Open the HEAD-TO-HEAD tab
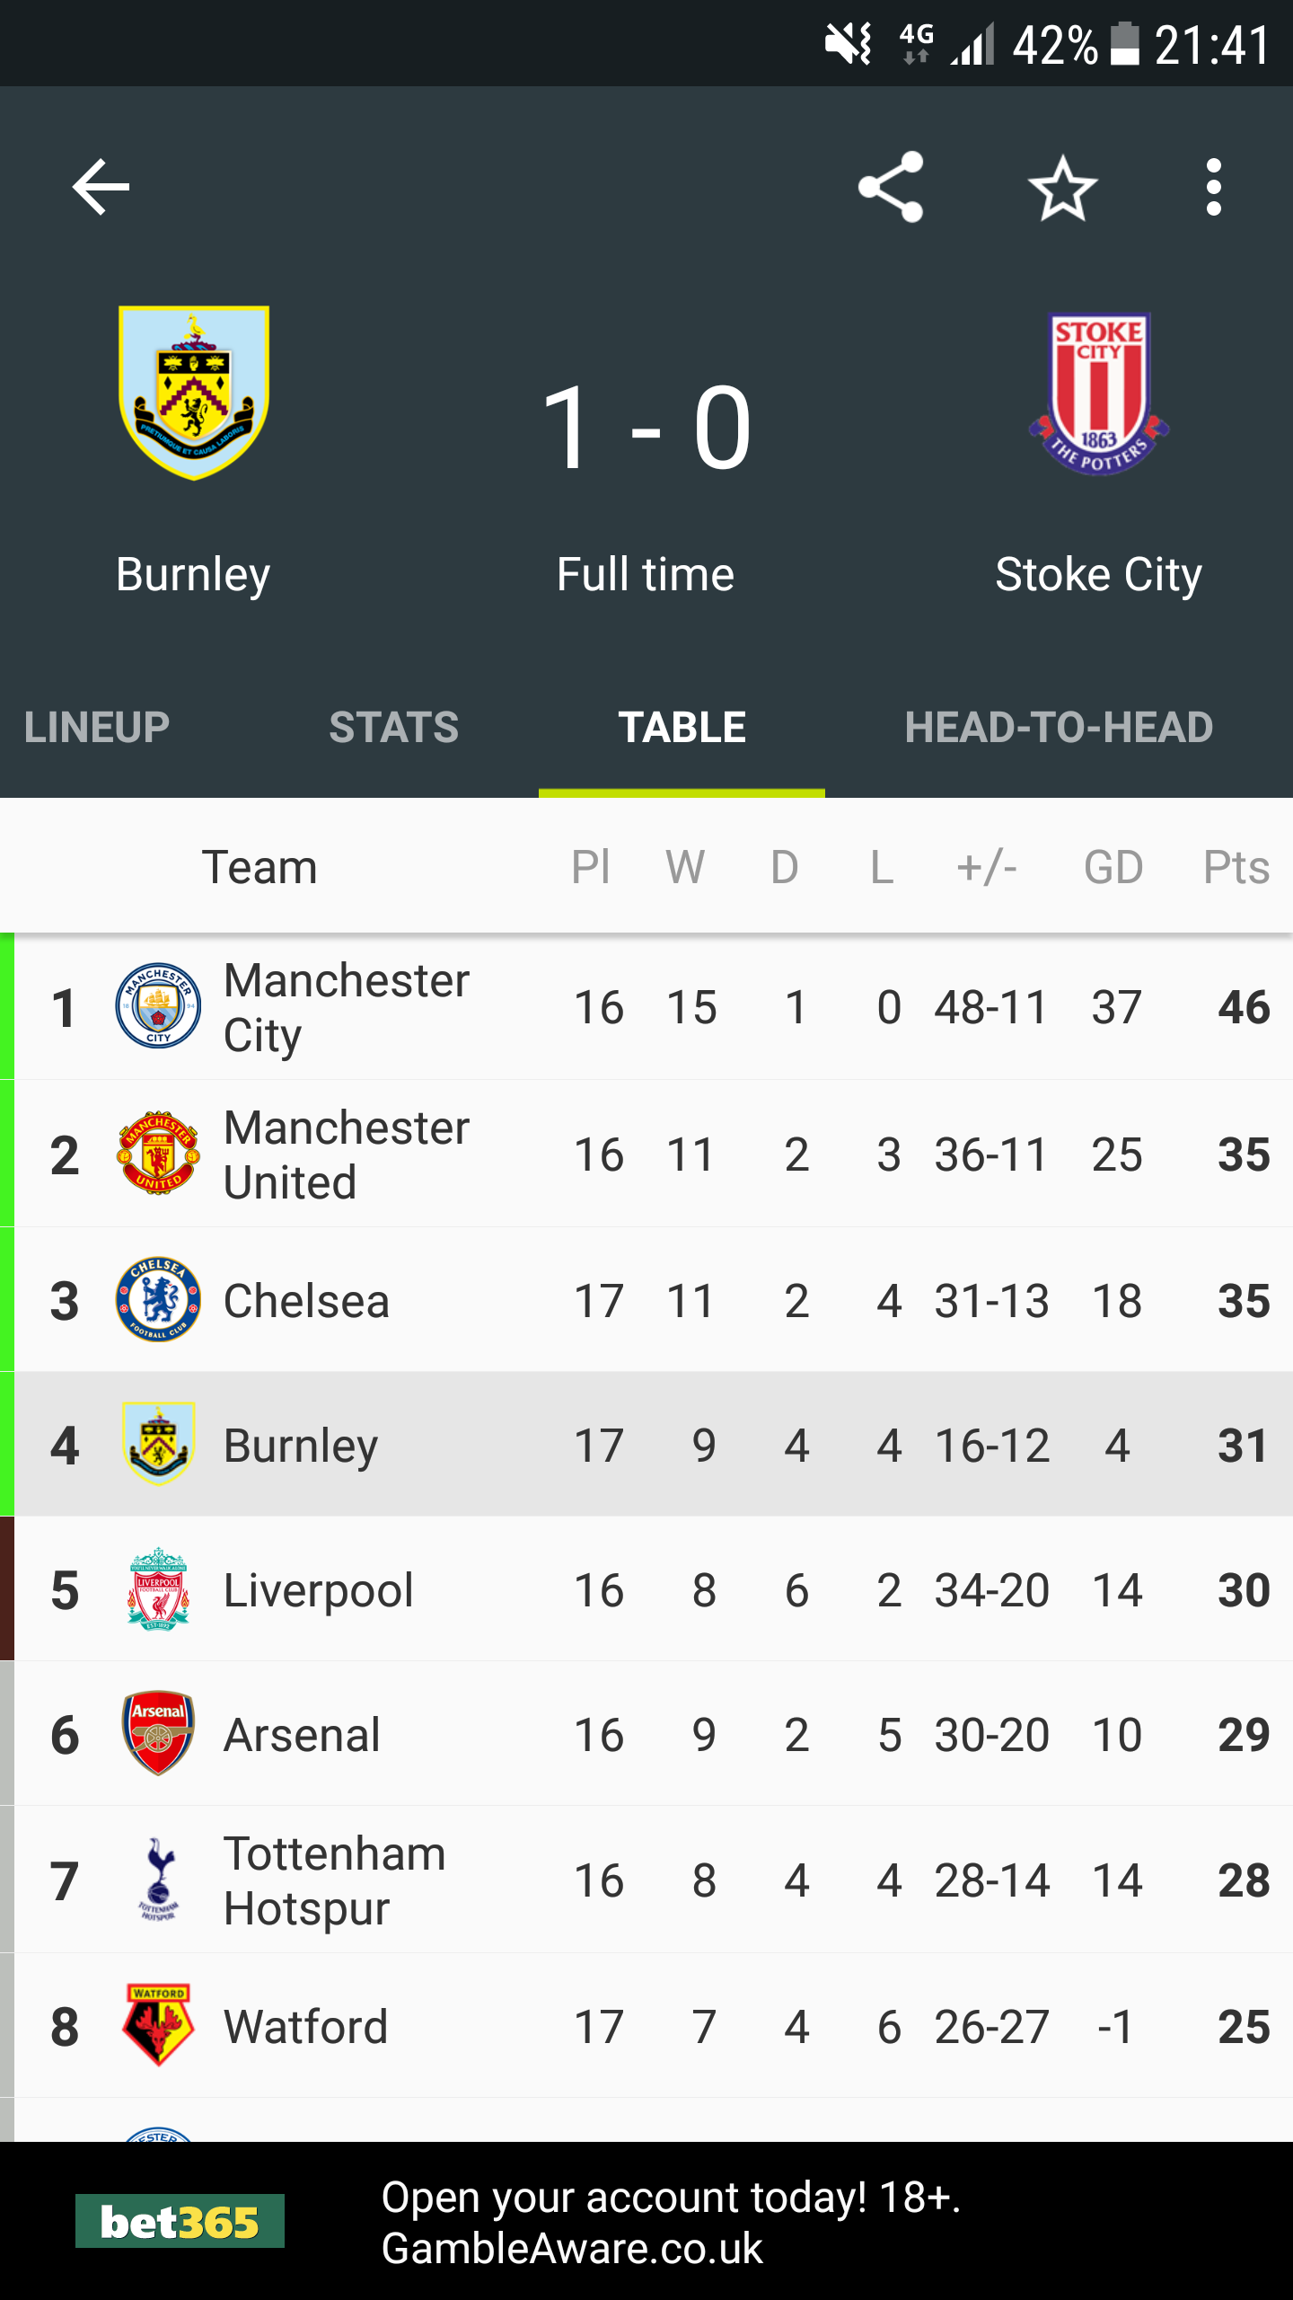The height and width of the screenshot is (2300, 1293). pos(1059,728)
